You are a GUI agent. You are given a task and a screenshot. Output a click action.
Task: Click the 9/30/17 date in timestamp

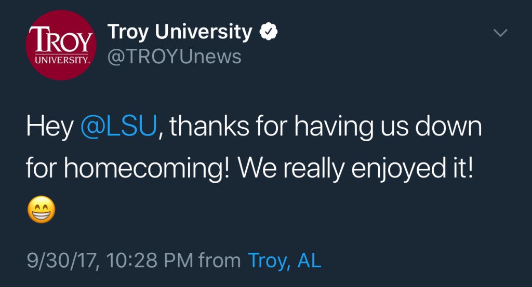click(63, 261)
